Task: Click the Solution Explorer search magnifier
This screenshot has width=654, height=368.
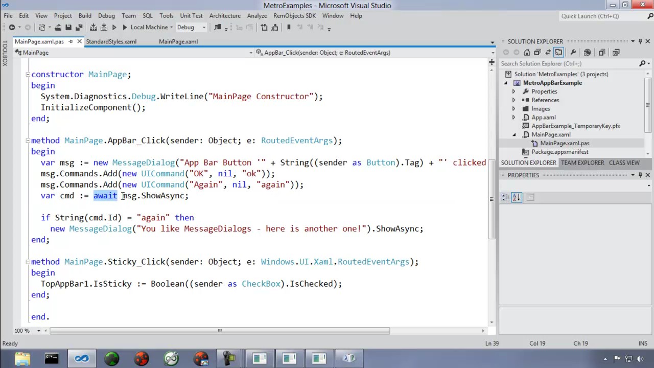Action: [x=642, y=63]
